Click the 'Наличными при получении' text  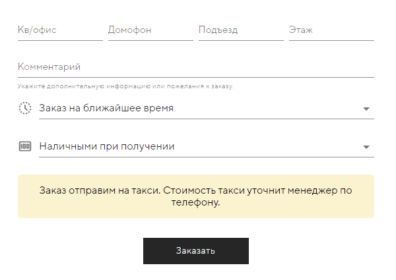click(x=107, y=146)
